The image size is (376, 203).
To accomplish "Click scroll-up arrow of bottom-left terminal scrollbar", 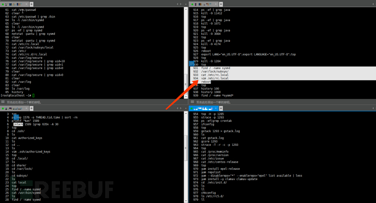I will pos(186,113).
